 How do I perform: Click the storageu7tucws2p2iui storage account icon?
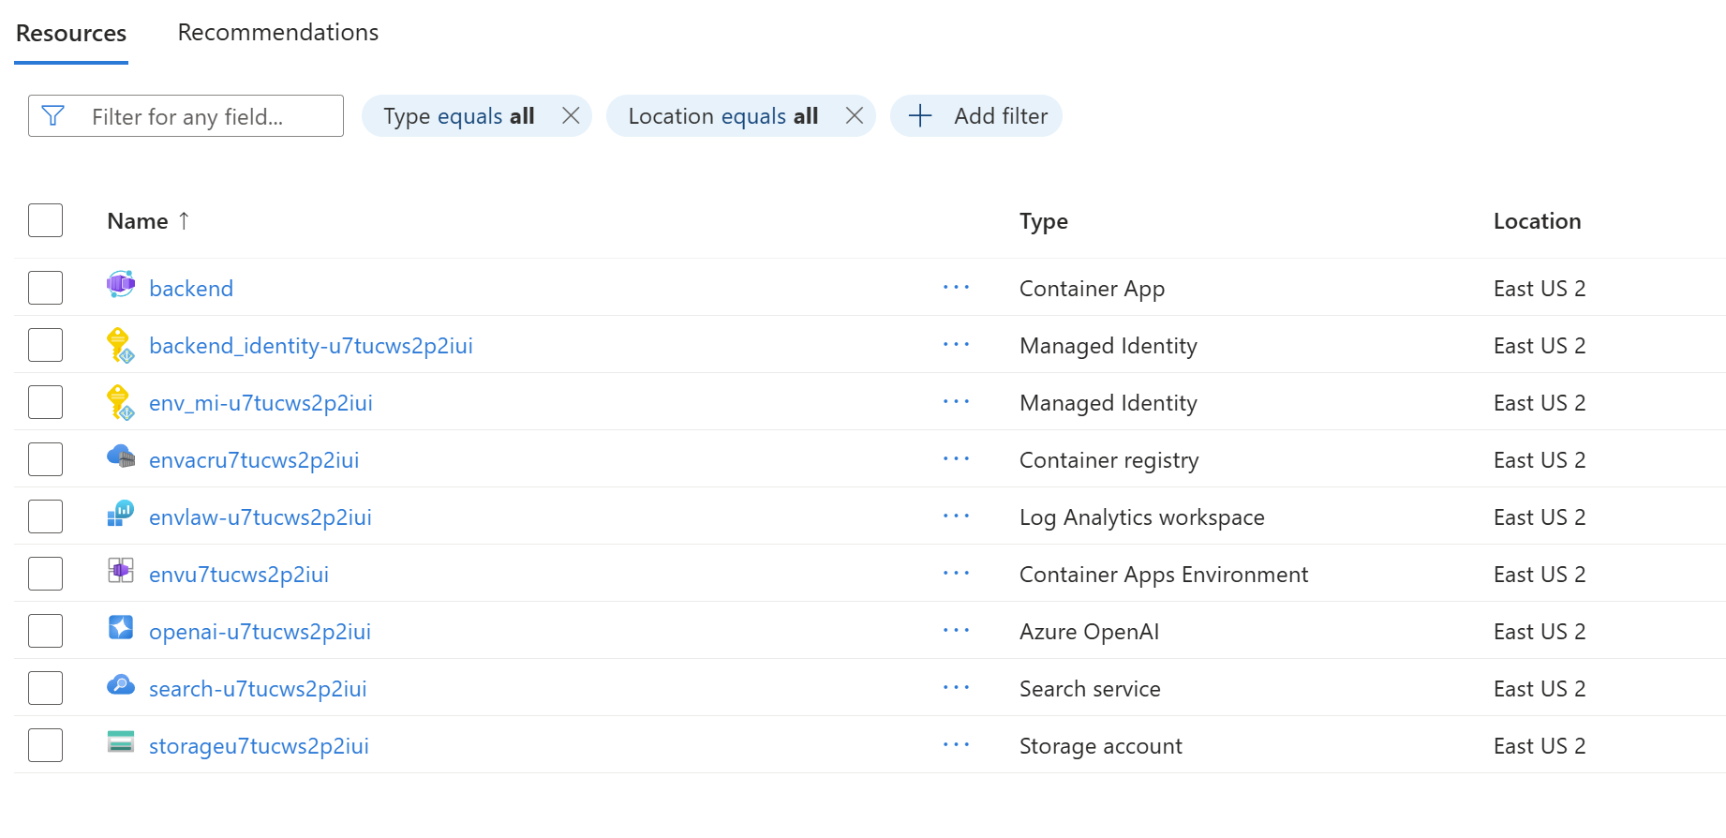(121, 741)
